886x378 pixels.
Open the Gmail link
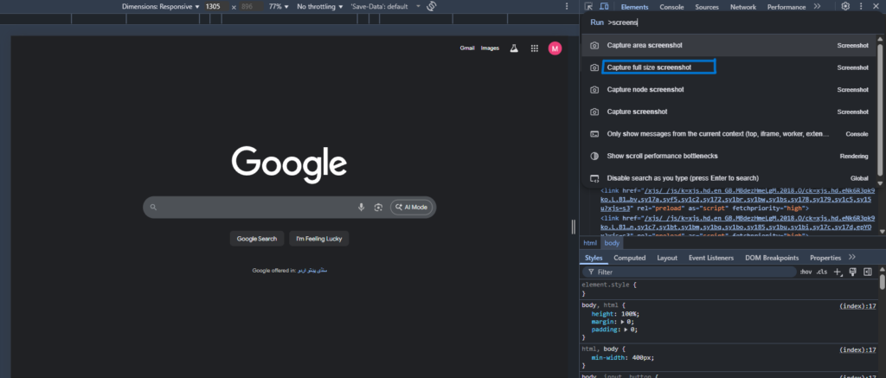467,48
